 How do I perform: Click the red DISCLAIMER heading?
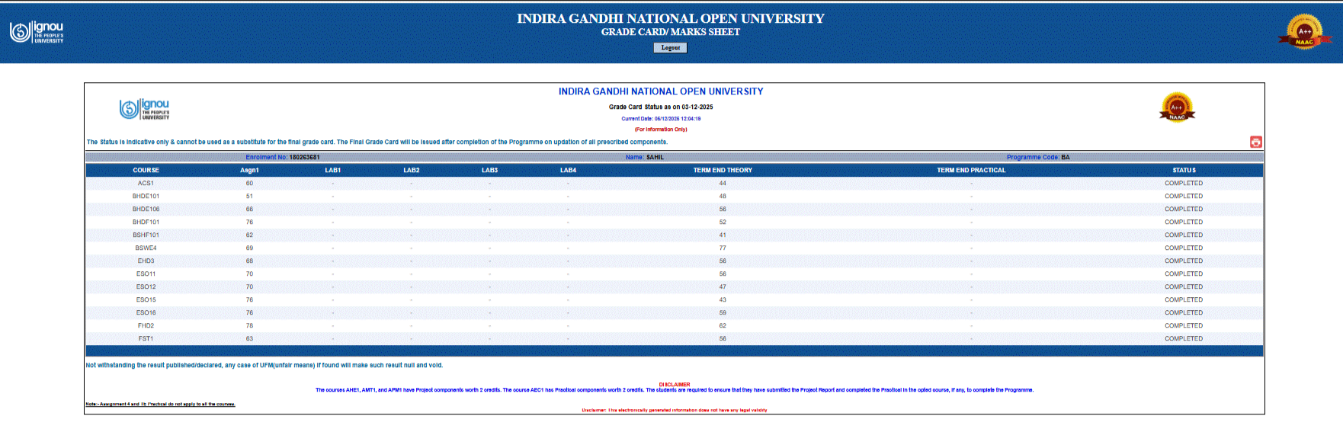click(x=674, y=384)
